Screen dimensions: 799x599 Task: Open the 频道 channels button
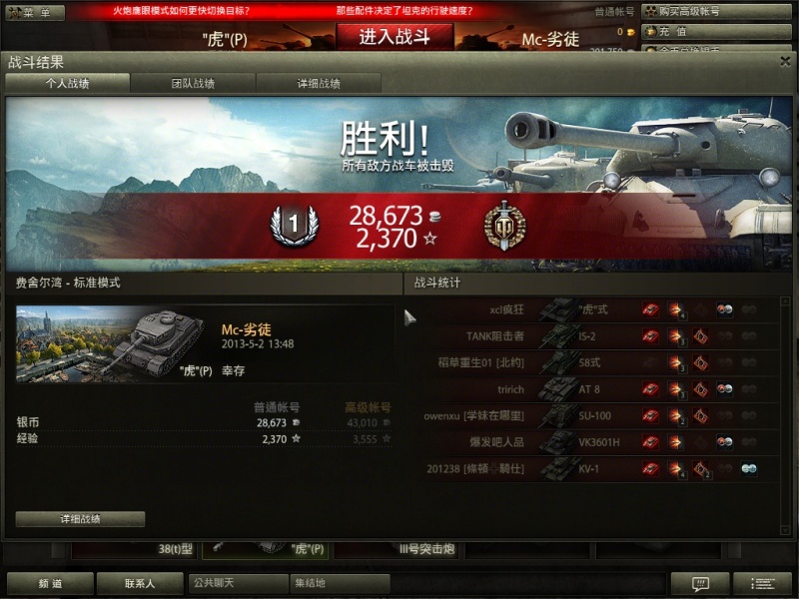pyautogui.click(x=50, y=584)
